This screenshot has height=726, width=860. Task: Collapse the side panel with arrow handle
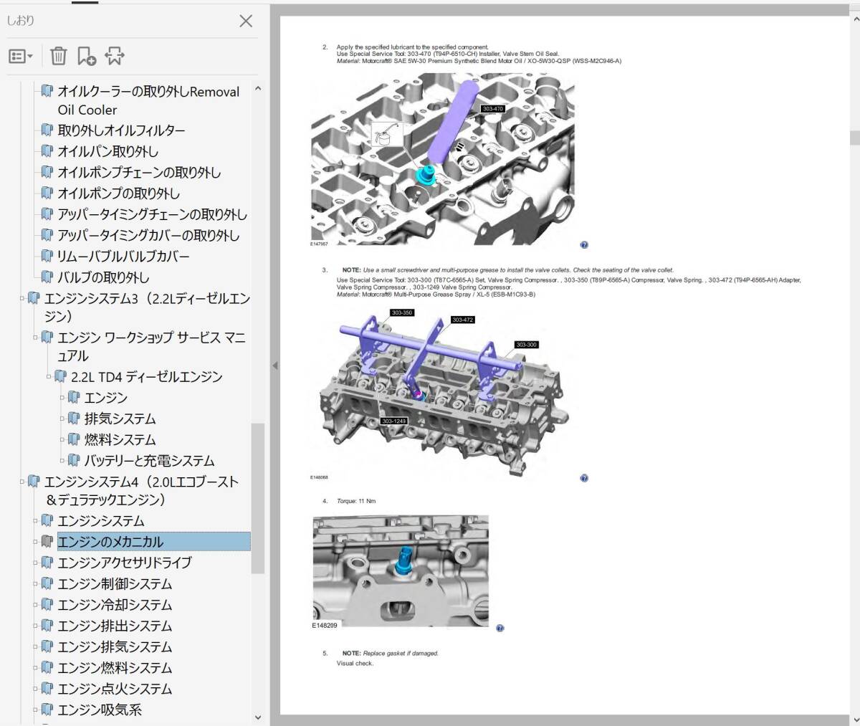(x=274, y=366)
